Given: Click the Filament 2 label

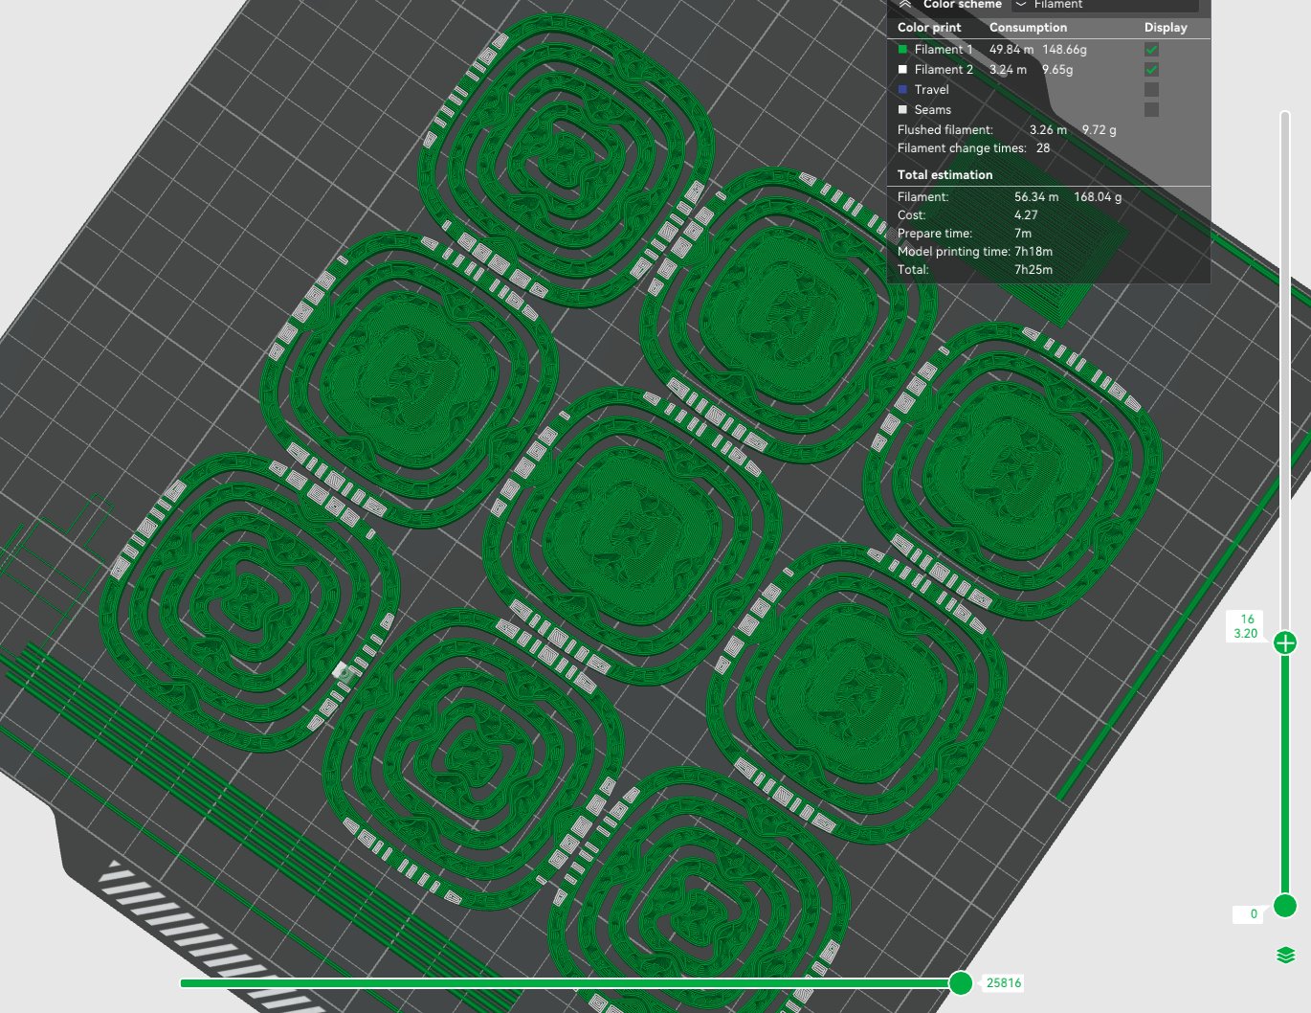Looking at the screenshot, I should coord(944,69).
